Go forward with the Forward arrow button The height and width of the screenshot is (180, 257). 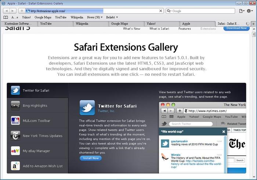point(13,11)
